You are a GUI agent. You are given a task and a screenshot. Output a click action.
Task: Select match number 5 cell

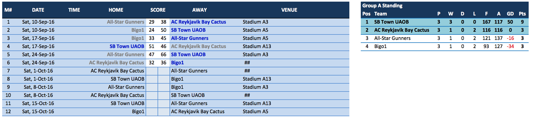(8, 55)
